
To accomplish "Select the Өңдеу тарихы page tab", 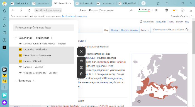I will pos(130,30).
